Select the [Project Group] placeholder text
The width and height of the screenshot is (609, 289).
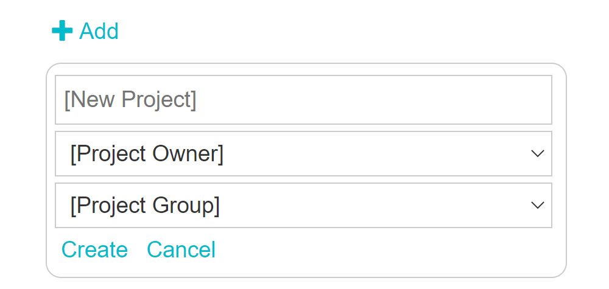coord(145,206)
